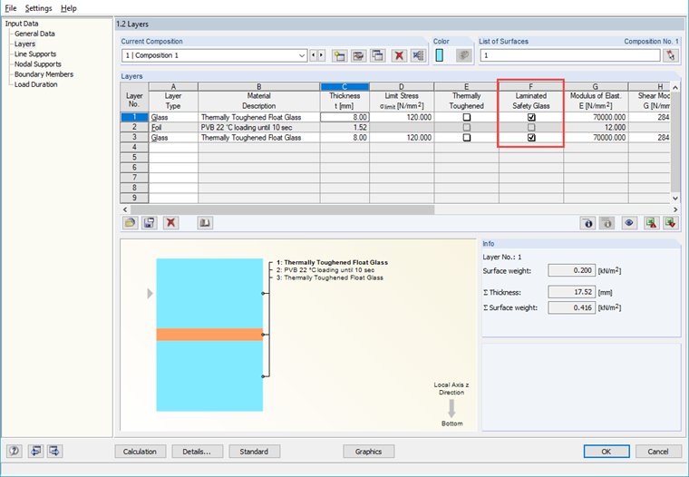This screenshot has height=477, width=689.
Task: Click the gray info icon below table
Action: click(607, 223)
